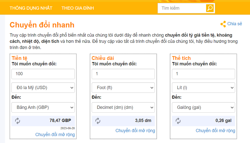Expand the Decimet (dm) target dropdown
The image size is (250, 143).
tap(123, 107)
